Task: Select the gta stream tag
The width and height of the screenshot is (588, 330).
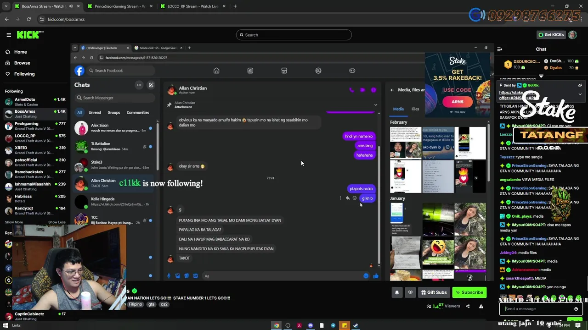Action: point(151,304)
